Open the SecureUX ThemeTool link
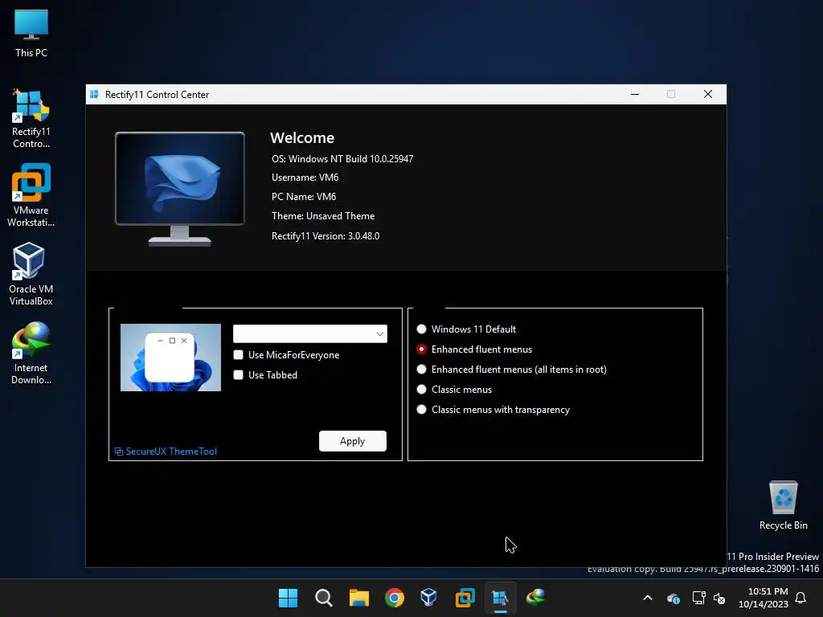823x617 pixels. pos(171,452)
